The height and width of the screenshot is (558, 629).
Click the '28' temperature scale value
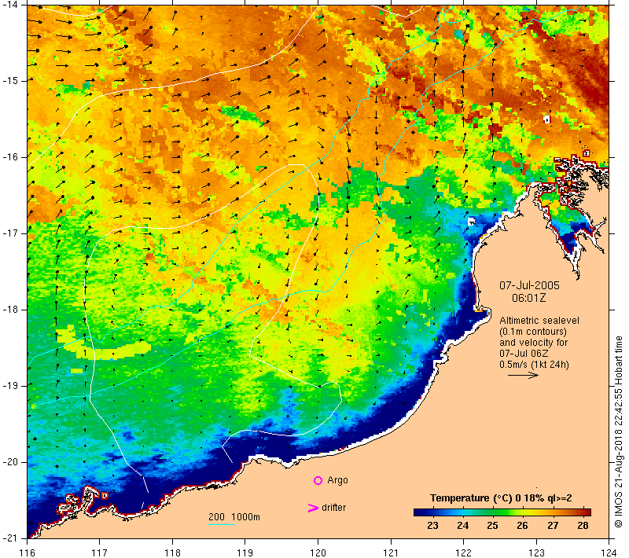[583, 526]
